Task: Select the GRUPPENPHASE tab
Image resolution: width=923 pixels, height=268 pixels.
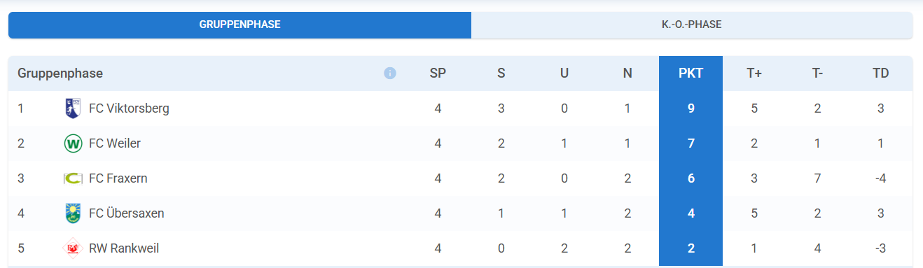Action: (240, 24)
